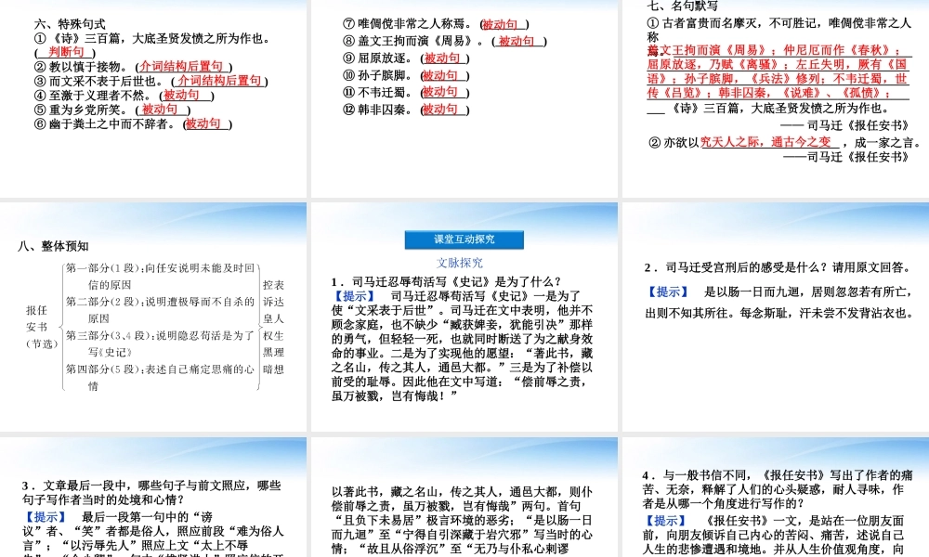The width and height of the screenshot is (929, 557).
Task: Click answer 介词结构后置句 after 而文采不表于后世
Action: pos(219,81)
